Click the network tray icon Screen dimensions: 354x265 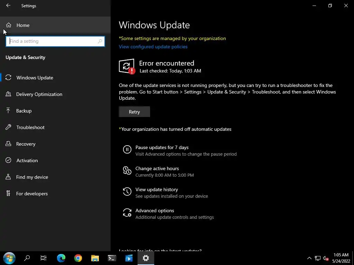[318, 258]
